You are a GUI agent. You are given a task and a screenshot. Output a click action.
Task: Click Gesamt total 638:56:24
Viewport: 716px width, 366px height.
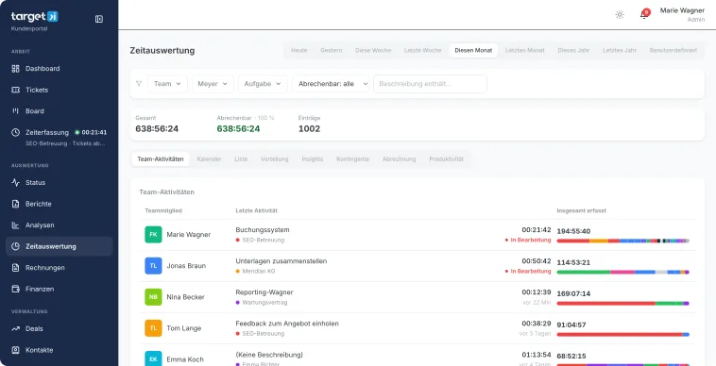157,128
